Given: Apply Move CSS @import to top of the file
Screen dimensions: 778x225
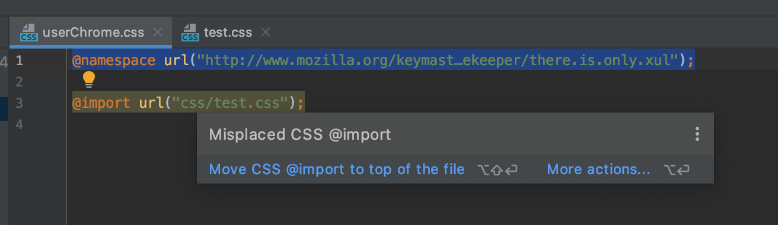Looking at the screenshot, I should pyautogui.click(x=337, y=169).
